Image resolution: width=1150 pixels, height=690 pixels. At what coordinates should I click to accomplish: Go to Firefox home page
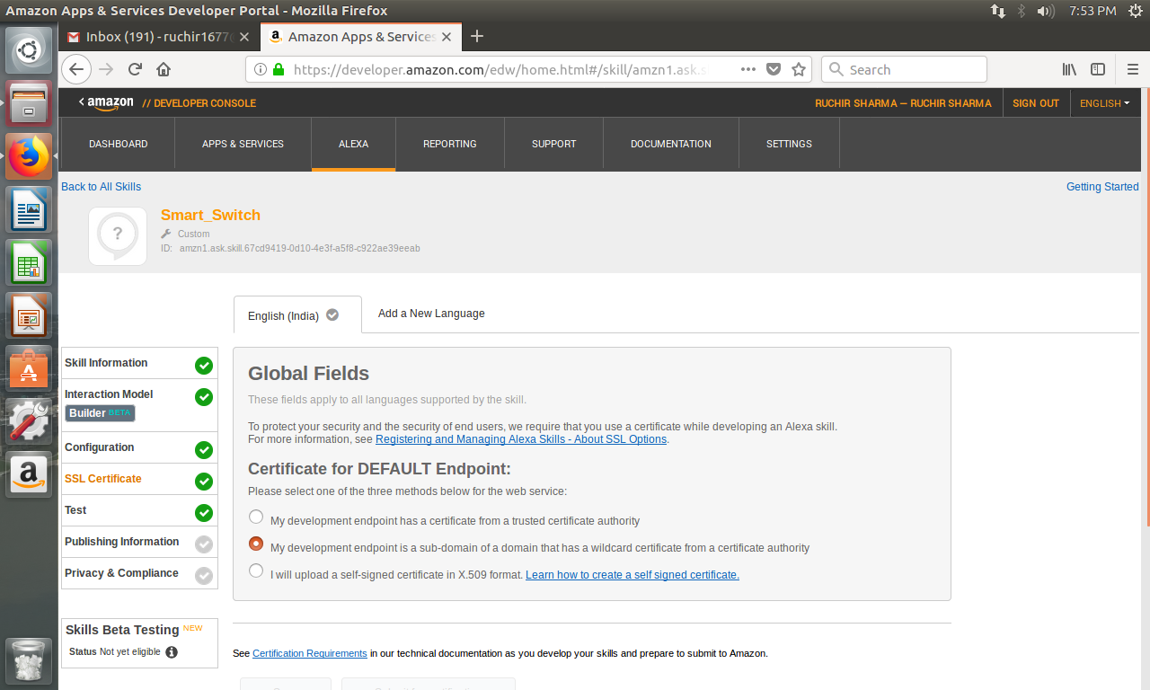click(x=164, y=69)
